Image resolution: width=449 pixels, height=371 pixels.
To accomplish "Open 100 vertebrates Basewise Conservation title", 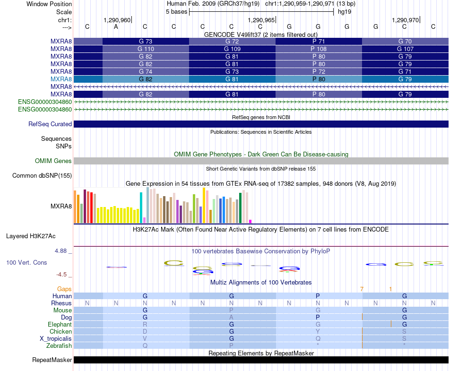I will (x=261, y=251).
